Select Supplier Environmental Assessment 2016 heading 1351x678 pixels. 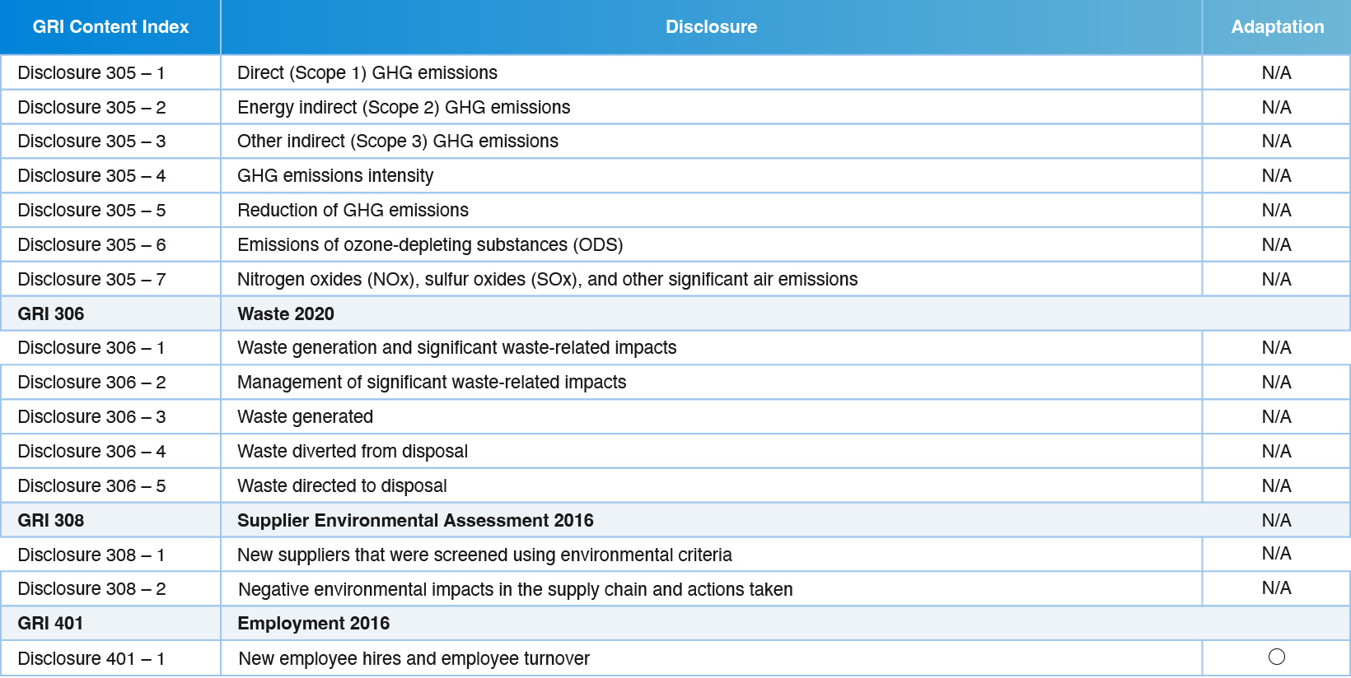(x=415, y=521)
